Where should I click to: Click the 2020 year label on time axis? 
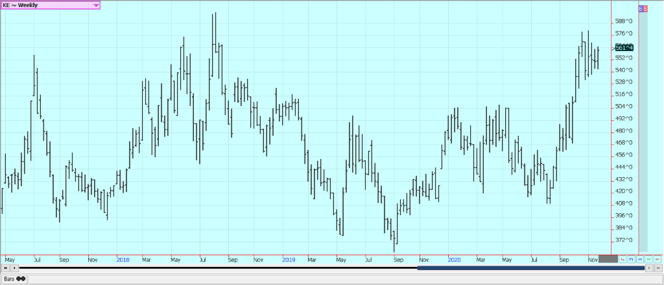click(455, 260)
